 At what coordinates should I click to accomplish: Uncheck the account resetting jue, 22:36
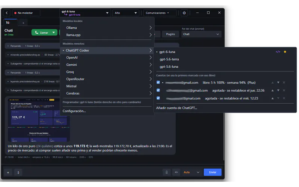[x=158, y=90]
